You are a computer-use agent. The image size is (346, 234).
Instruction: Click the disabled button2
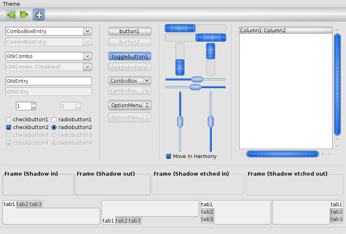(130, 42)
